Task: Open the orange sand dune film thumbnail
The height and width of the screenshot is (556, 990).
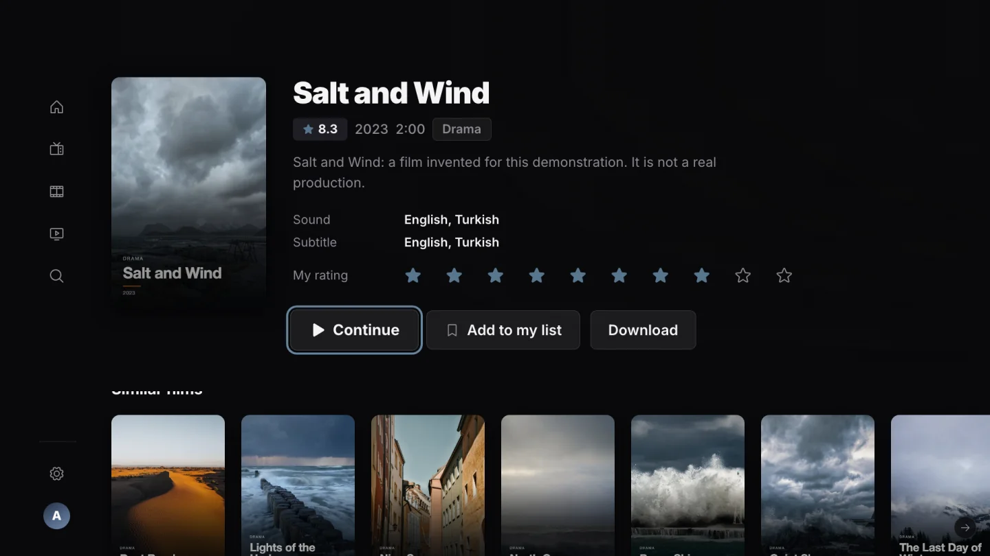Action: [x=168, y=485]
